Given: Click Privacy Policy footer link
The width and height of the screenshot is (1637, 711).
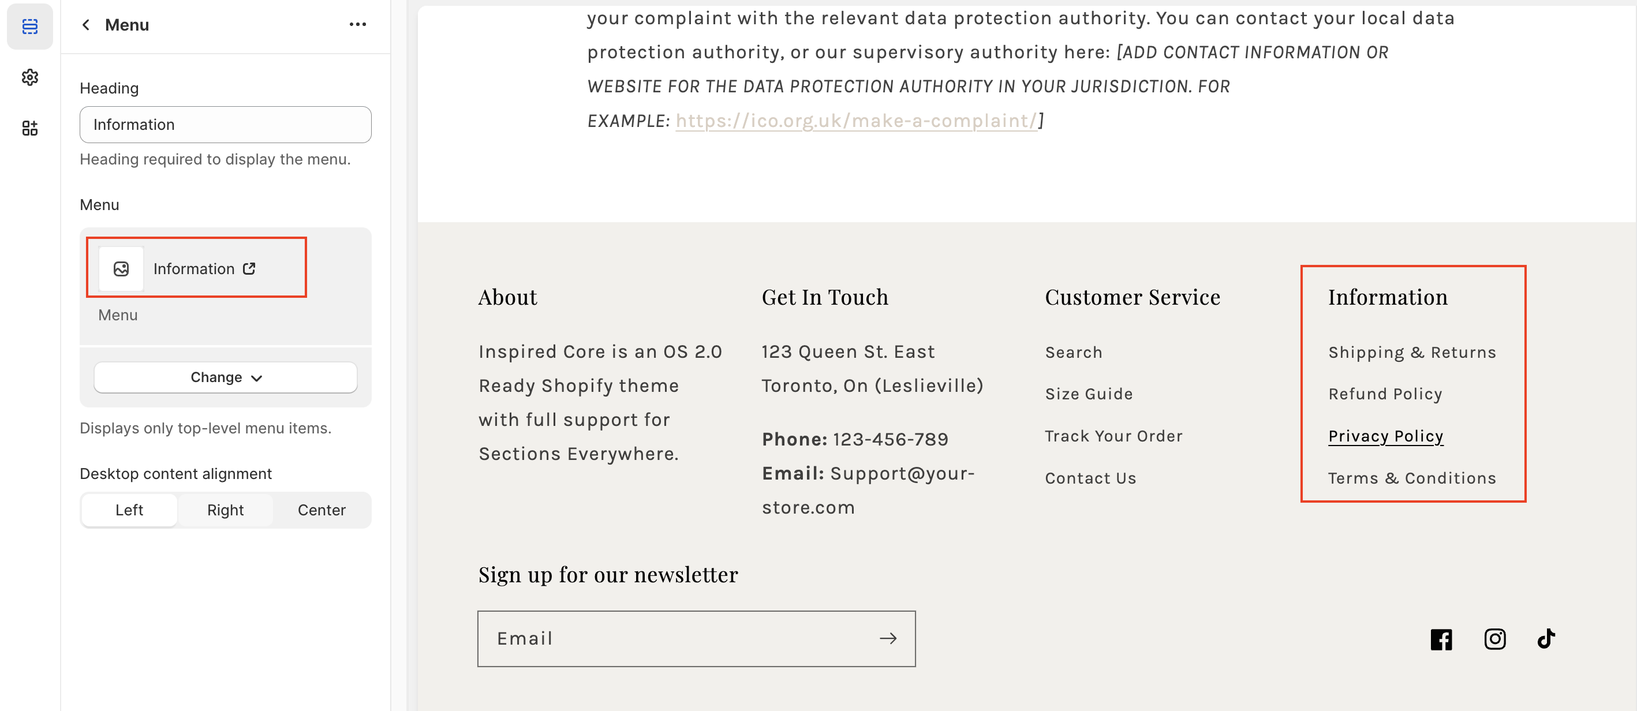Looking at the screenshot, I should pyautogui.click(x=1385, y=436).
